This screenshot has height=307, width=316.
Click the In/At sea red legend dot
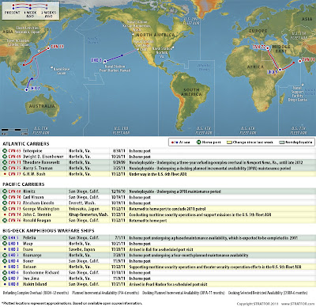tap(172, 142)
